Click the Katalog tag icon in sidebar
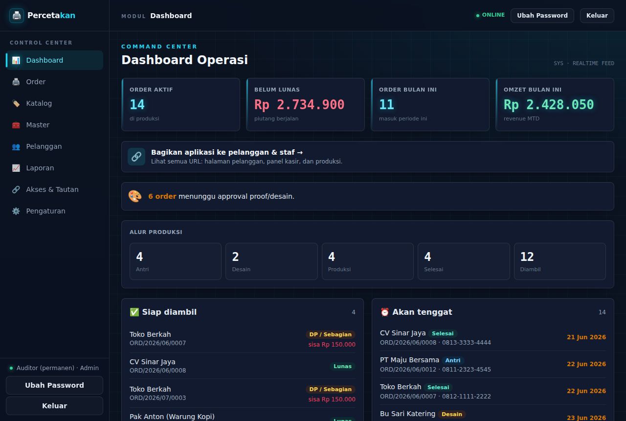The width and height of the screenshot is (626, 421). [16, 103]
